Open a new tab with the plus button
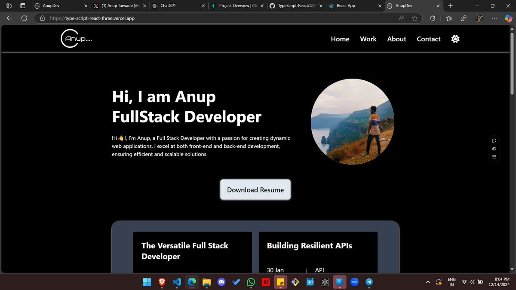 (x=450, y=6)
